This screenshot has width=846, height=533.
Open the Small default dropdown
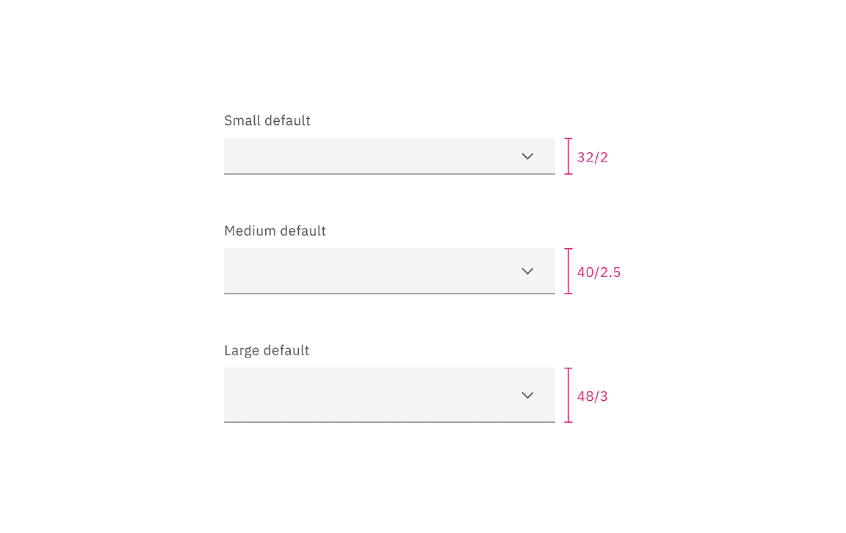point(389,156)
